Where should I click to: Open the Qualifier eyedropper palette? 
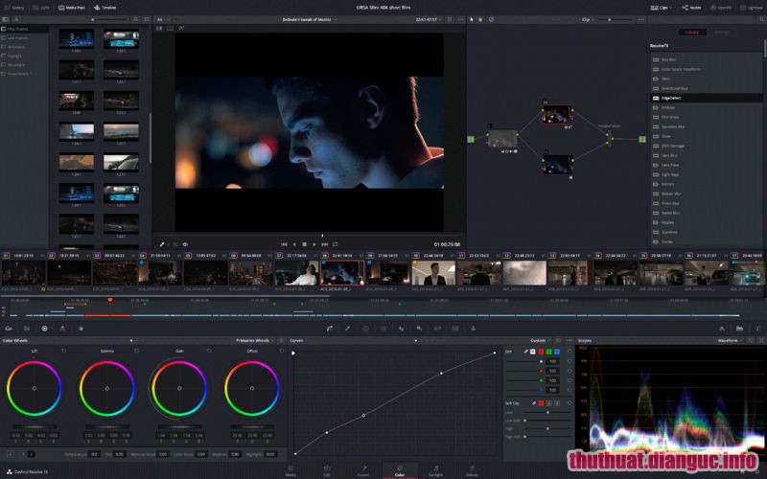coord(347,329)
